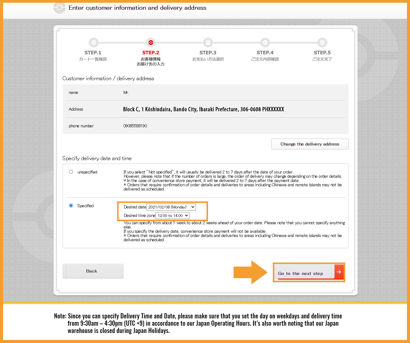The width and height of the screenshot is (410, 343).
Task: Click the 'Desired time zone' label
Action: click(139, 215)
